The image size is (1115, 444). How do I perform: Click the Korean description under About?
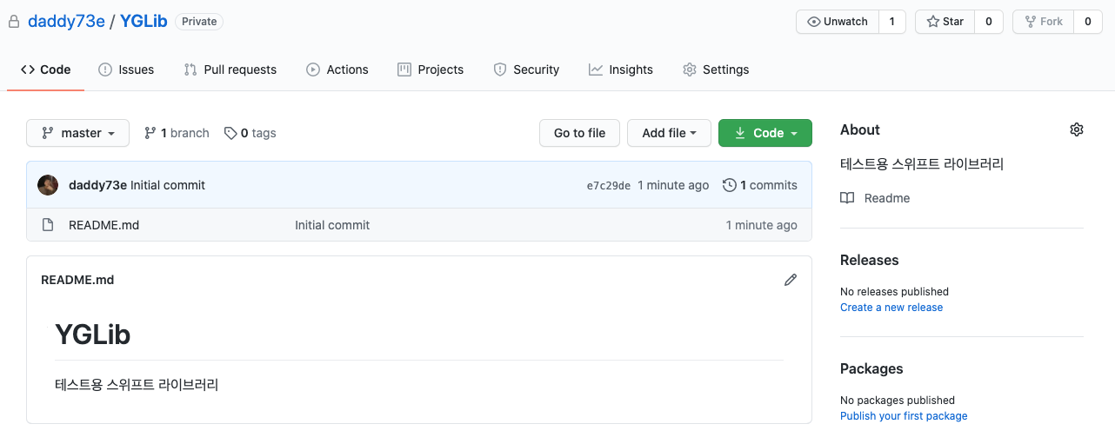[x=922, y=163]
